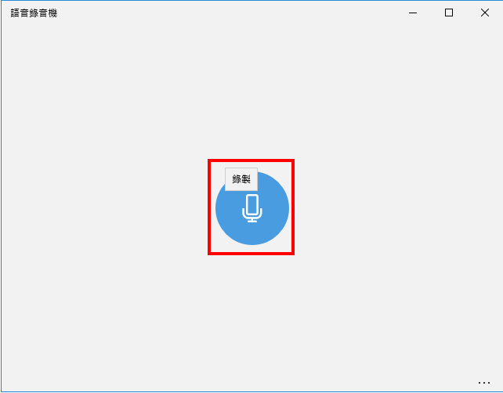Click the empty title bar area

(x=225, y=13)
